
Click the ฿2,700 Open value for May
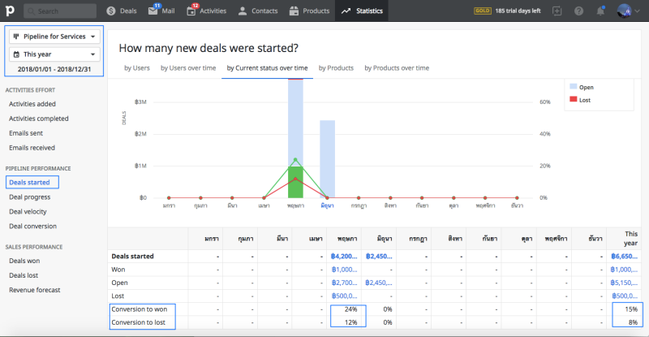pyautogui.click(x=344, y=283)
